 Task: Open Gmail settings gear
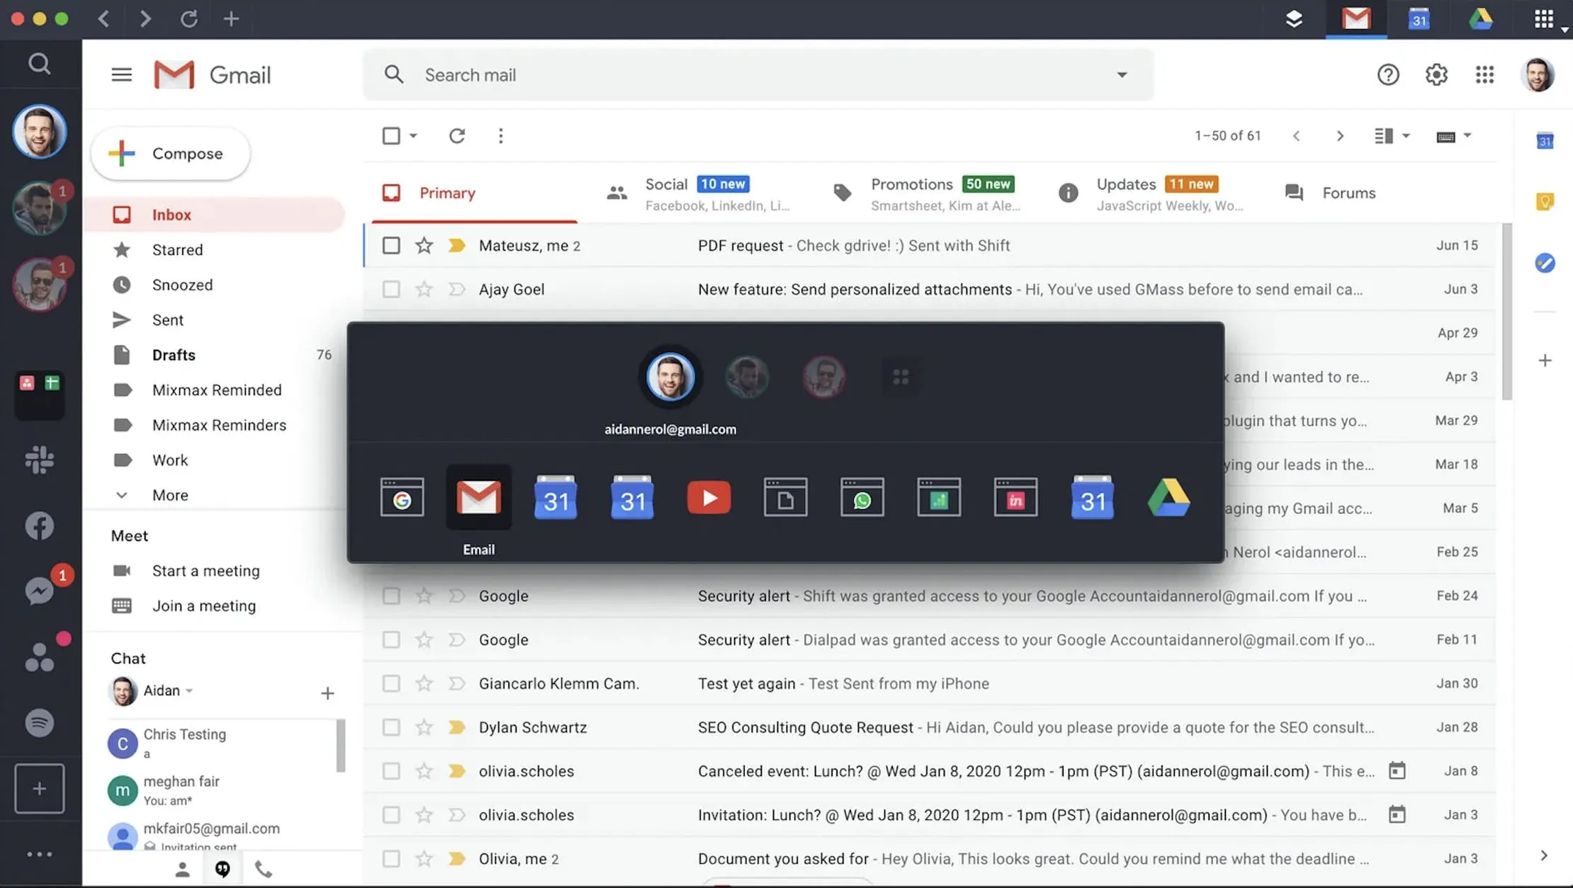1436,74
